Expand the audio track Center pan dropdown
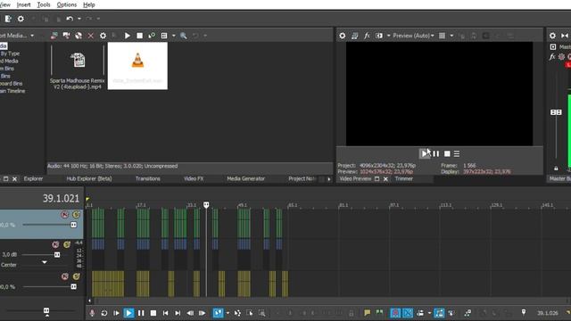571x321 pixels. (x=44, y=262)
